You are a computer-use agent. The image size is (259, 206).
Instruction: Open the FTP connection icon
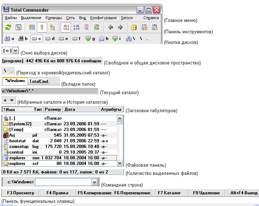pos(144,27)
